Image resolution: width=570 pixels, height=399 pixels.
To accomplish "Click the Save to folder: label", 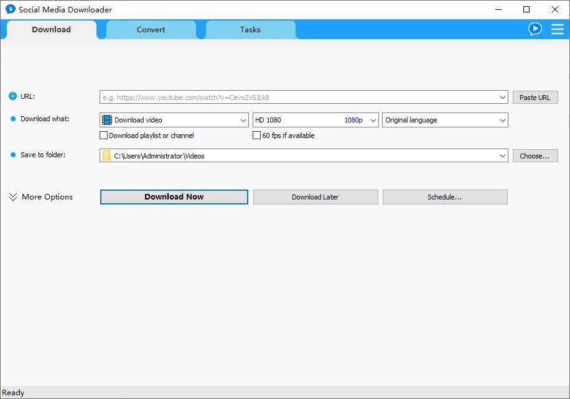I will [x=43, y=155].
